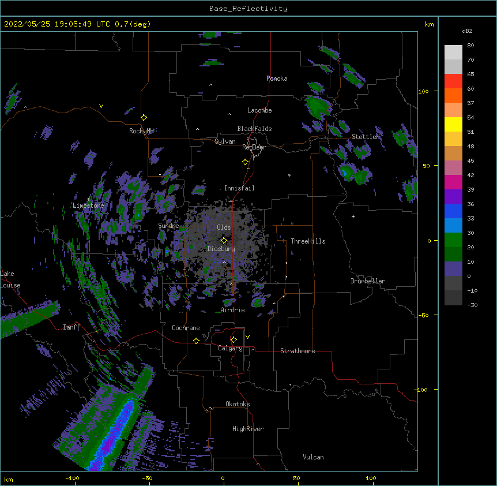Click the Lake Louise label
Image resolution: width=497 pixels, height=486 pixels.
point(10,279)
